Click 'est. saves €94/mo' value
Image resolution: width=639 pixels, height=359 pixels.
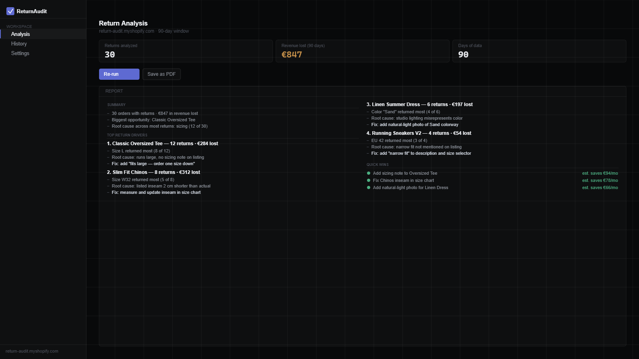coord(600,173)
